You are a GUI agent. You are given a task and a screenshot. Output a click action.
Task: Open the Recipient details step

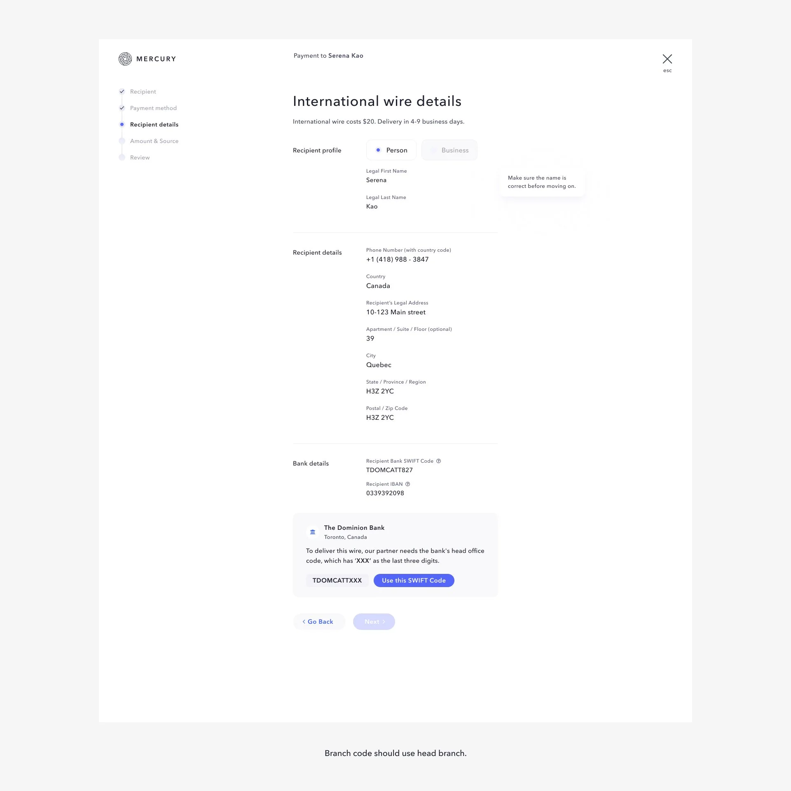(x=154, y=124)
